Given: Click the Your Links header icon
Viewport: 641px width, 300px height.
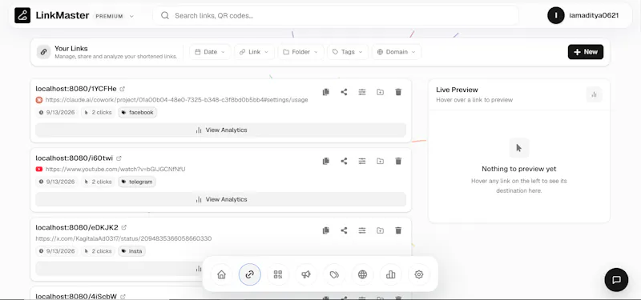Looking at the screenshot, I should 43,52.
